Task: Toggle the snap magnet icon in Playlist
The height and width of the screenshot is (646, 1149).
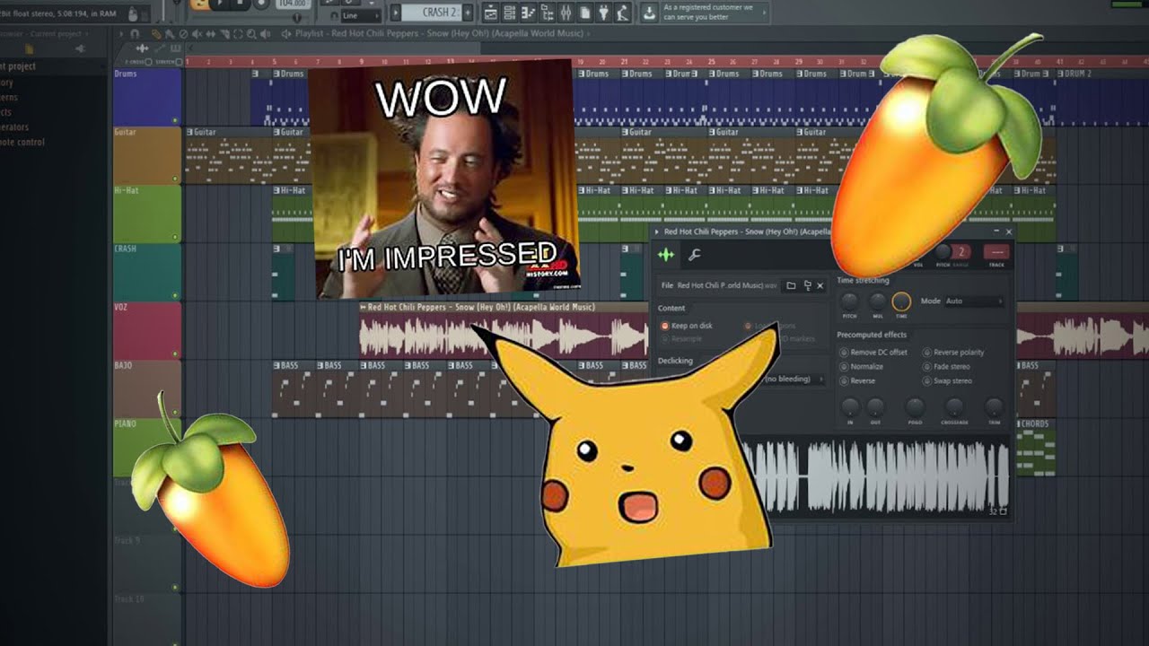Action: [135, 34]
